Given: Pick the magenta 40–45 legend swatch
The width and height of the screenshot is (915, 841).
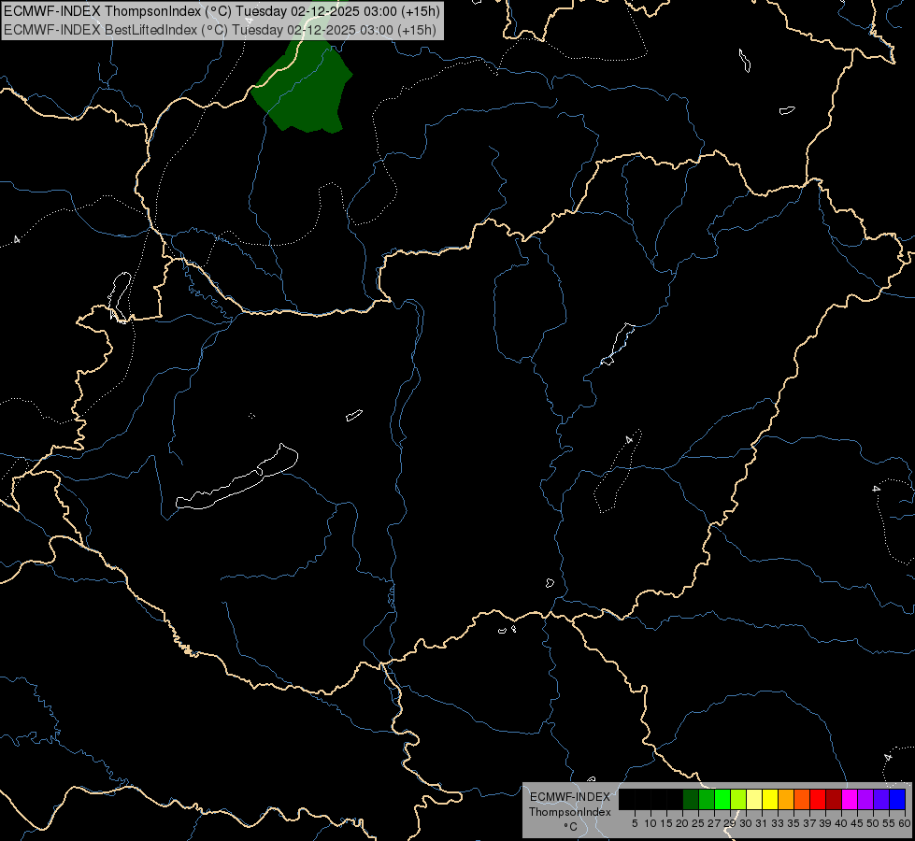Looking at the screenshot, I should coord(851,799).
